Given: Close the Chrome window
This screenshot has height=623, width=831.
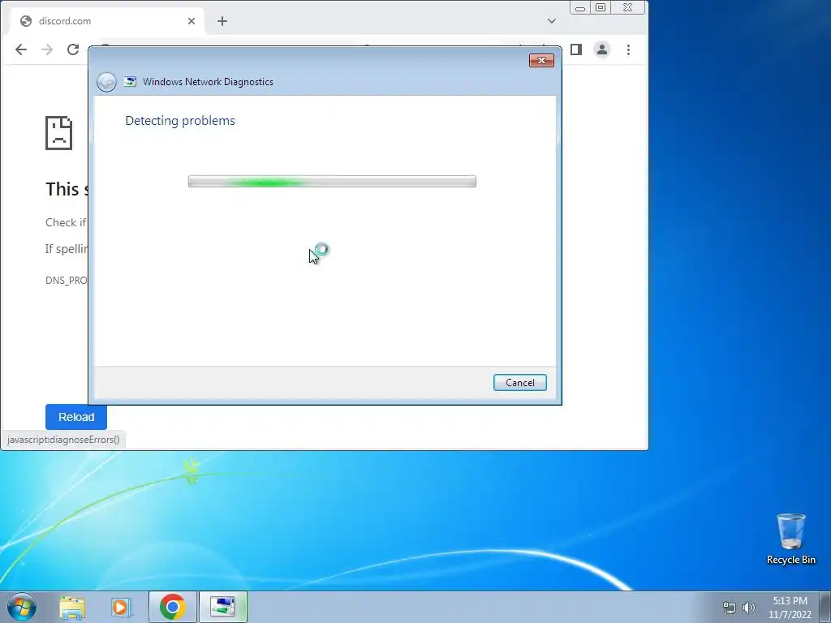Looking at the screenshot, I should [x=628, y=8].
